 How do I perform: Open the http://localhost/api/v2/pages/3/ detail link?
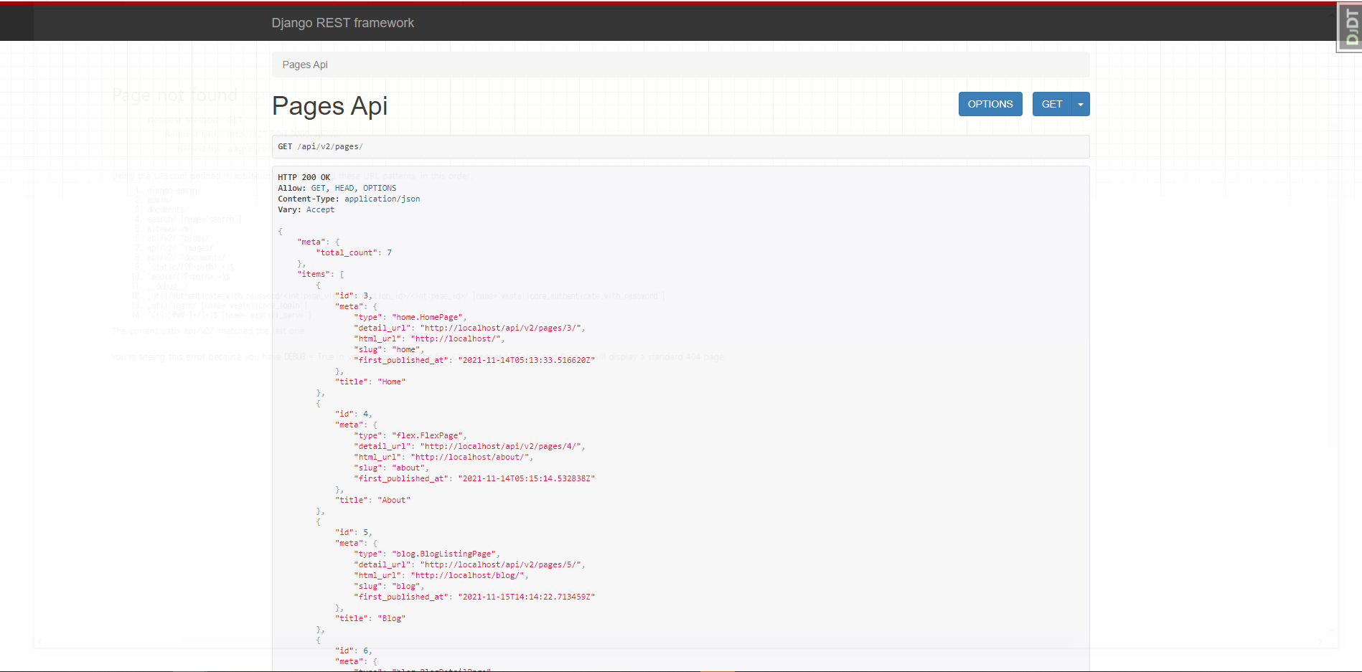click(x=503, y=328)
